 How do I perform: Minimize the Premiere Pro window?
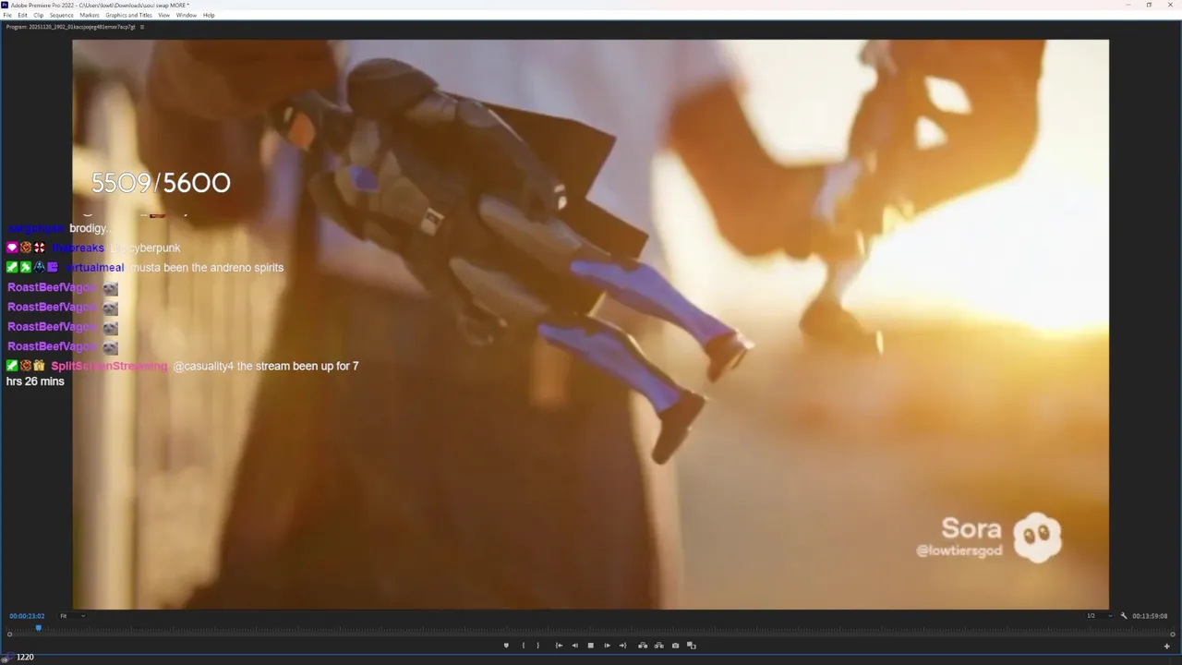pyautogui.click(x=1128, y=5)
